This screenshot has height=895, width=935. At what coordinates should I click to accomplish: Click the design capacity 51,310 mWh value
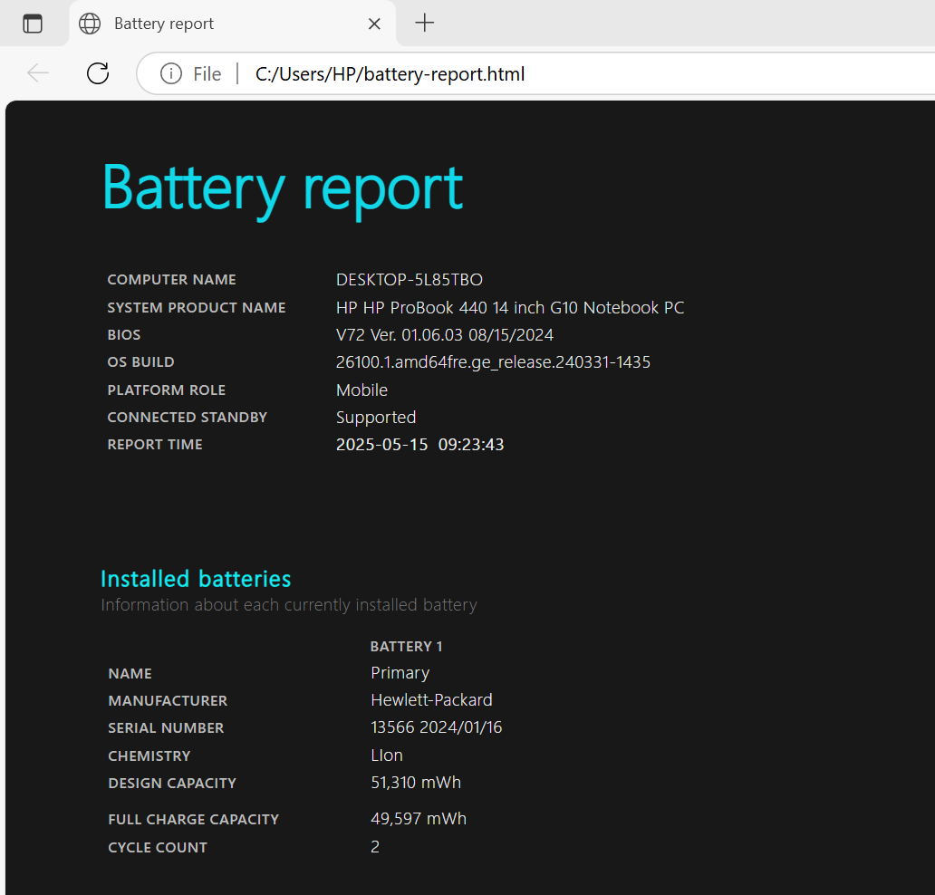pos(416,783)
